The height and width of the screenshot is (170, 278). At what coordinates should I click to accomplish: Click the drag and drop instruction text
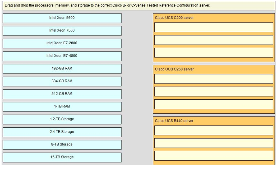(107, 5)
